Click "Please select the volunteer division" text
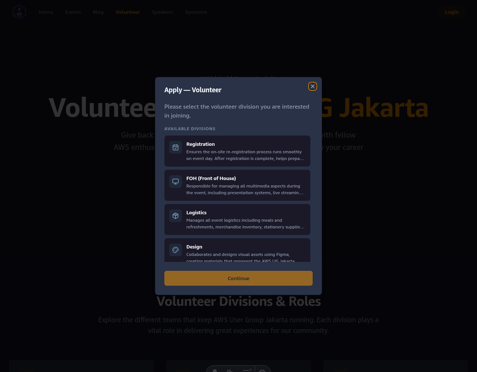The height and width of the screenshot is (372, 477). pyautogui.click(x=237, y=111)
